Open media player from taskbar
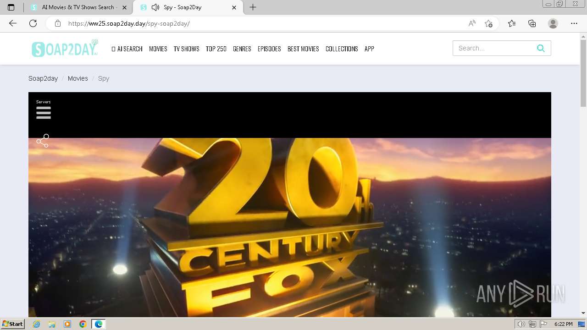This screenshot has height=330, width=587. 67,324
